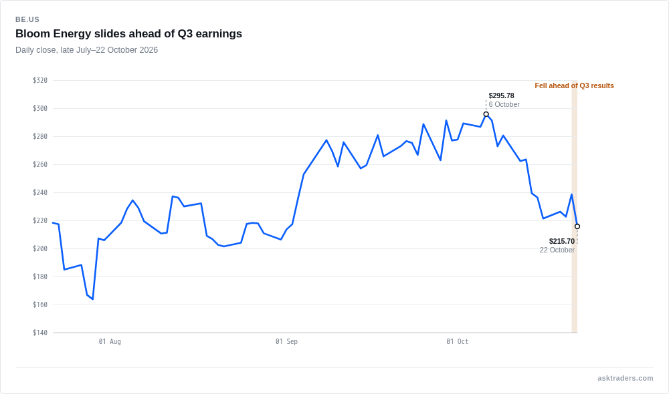Screen dimensions: 669x394
Task: Click the 01 Sep x-axis label
Action: (286, 342)
